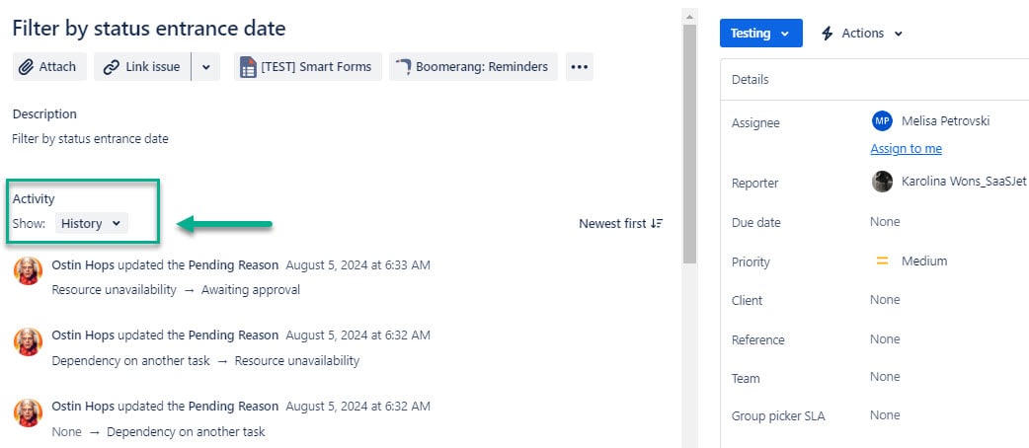Open the Testing status dropdown
The image size is (1029, 448).
pyautogui.click(x=760, y=33)
